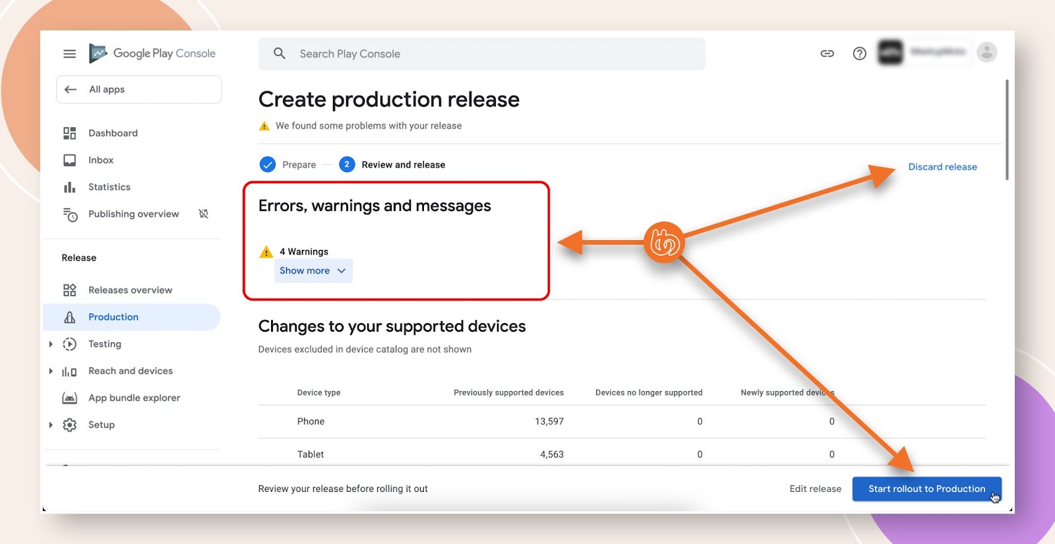The image size is (1055, 544).
Task: Click Discard release link
Action: point(942,167)
